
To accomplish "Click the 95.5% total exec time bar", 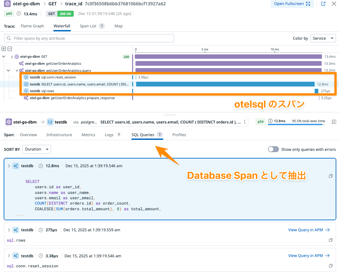I will tap(296, 124).
